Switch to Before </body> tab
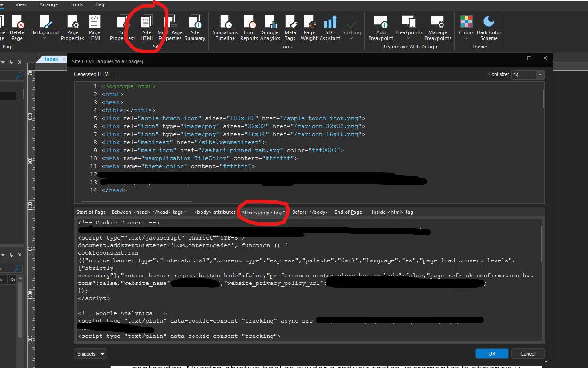 310,212
